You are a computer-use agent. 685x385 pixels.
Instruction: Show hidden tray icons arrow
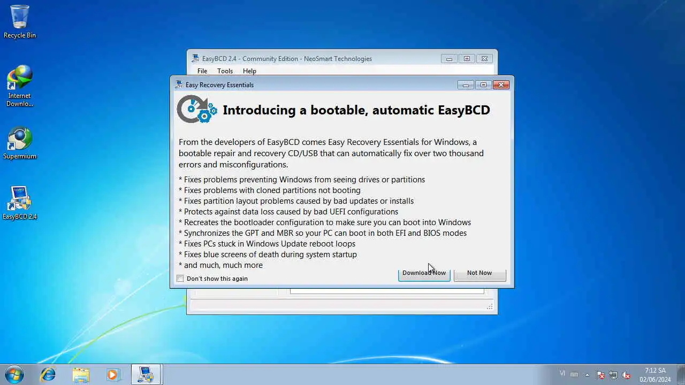tap(587, 375)
